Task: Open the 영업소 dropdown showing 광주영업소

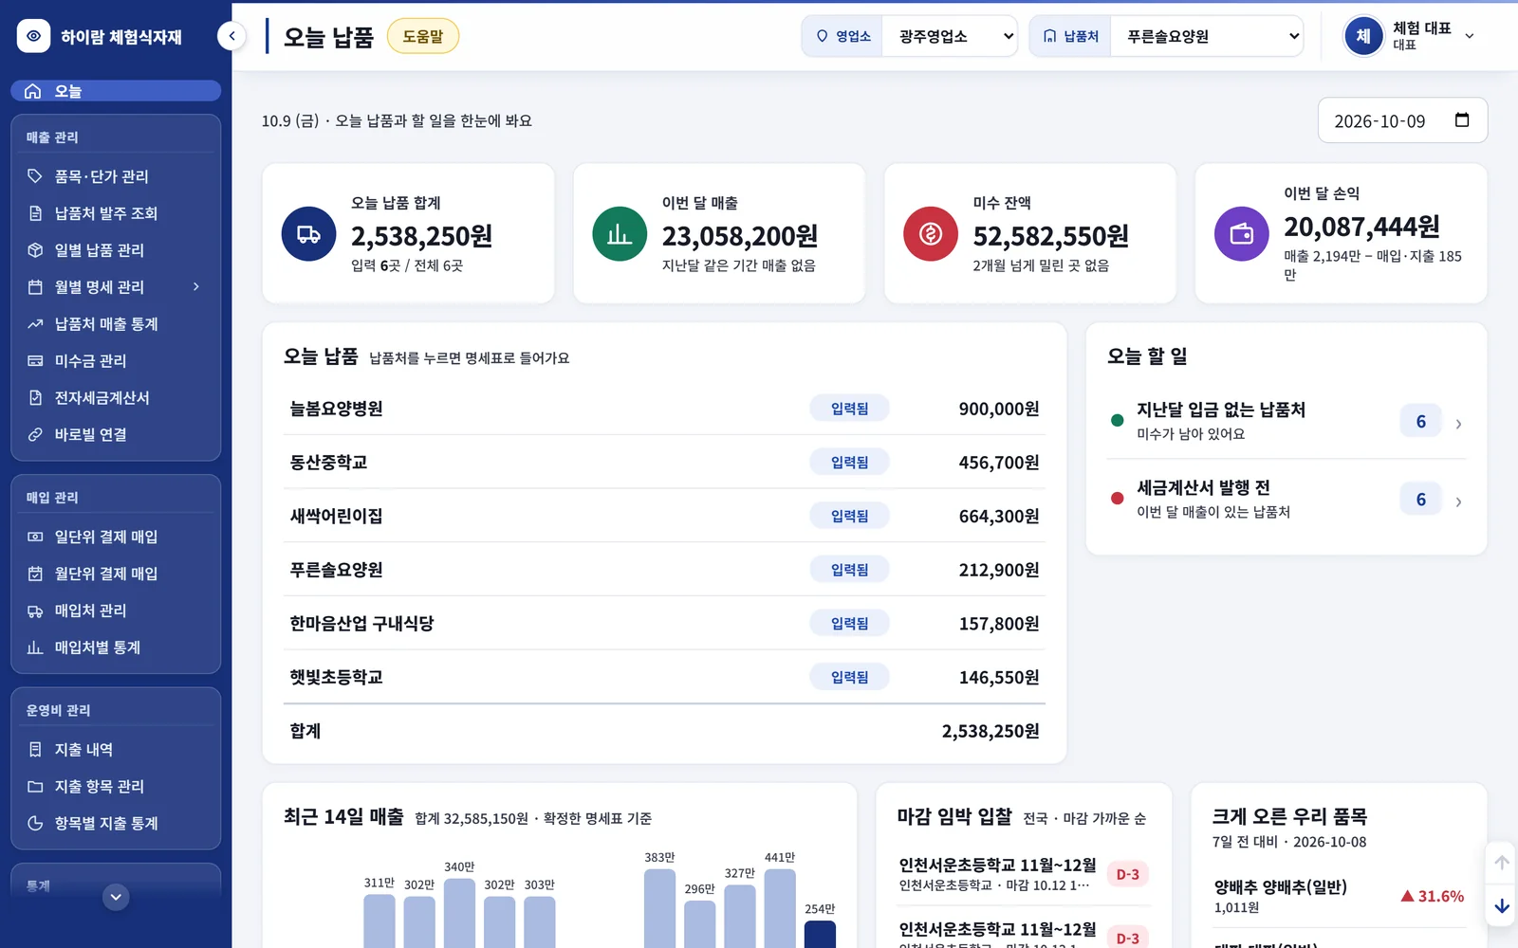Action: pos(950,36)
